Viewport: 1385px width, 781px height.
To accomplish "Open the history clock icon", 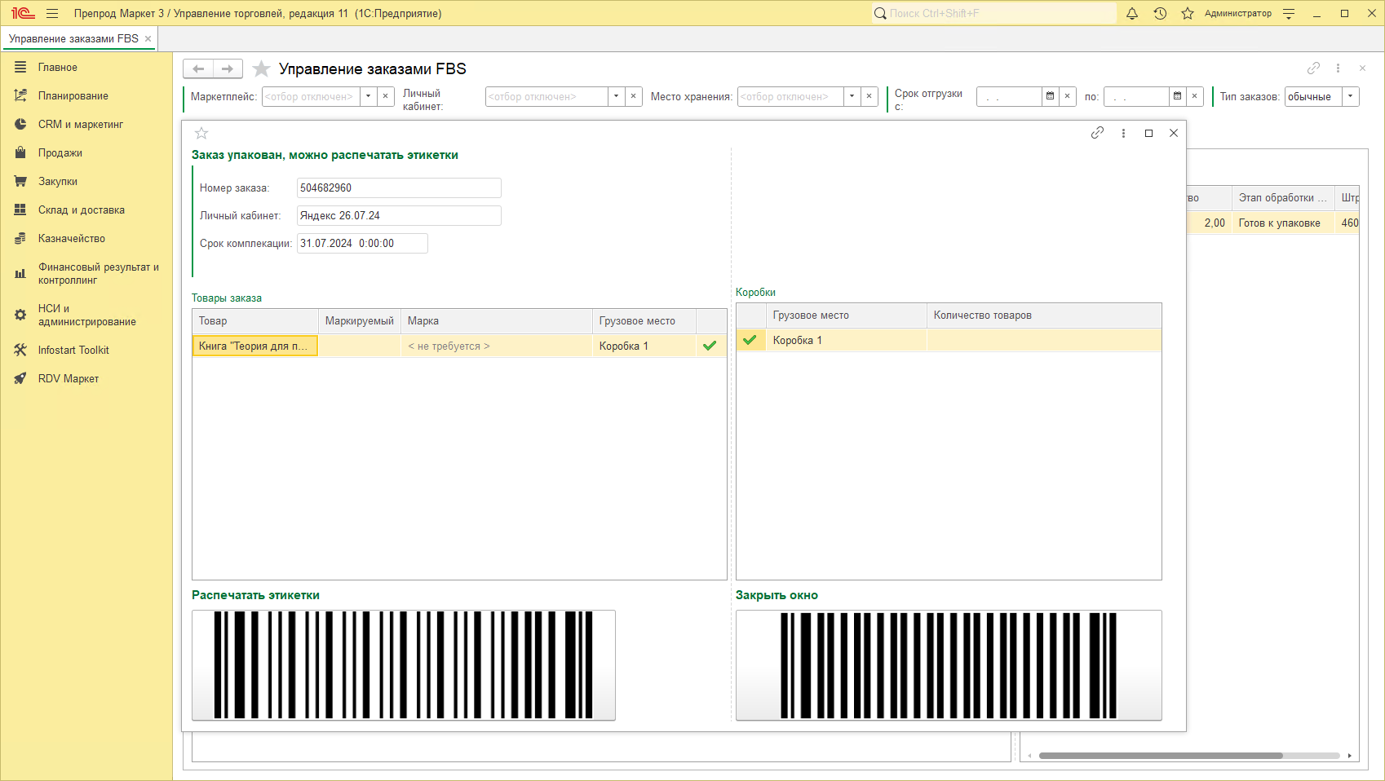I will tap(1160, 14).
